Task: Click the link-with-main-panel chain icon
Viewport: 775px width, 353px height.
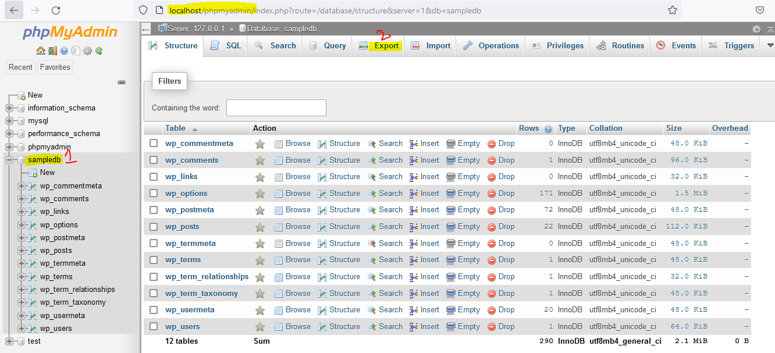Action: 122,83
